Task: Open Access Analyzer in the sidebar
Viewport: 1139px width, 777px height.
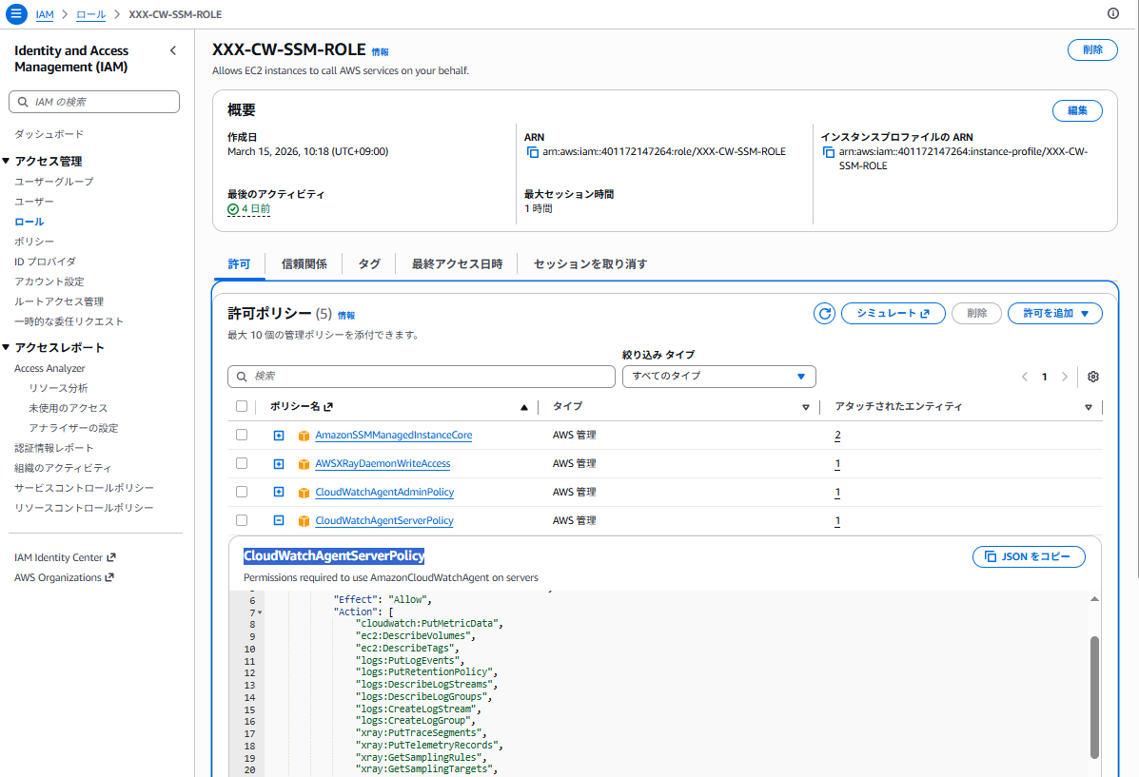Action: pyautogui.click(x=49, y=369)
